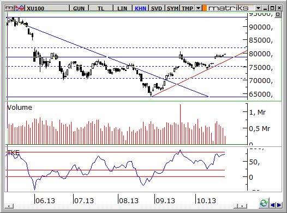Screen dimensions: 287x213
Task: Toggle the KHN button
Action: pos(140,8)
